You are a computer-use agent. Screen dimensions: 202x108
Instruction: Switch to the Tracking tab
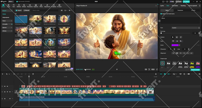183,6
